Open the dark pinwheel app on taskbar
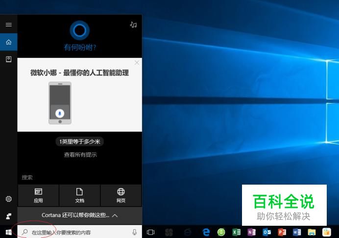The height and width of the screenshot is (238, 339). tap(169, 233)
